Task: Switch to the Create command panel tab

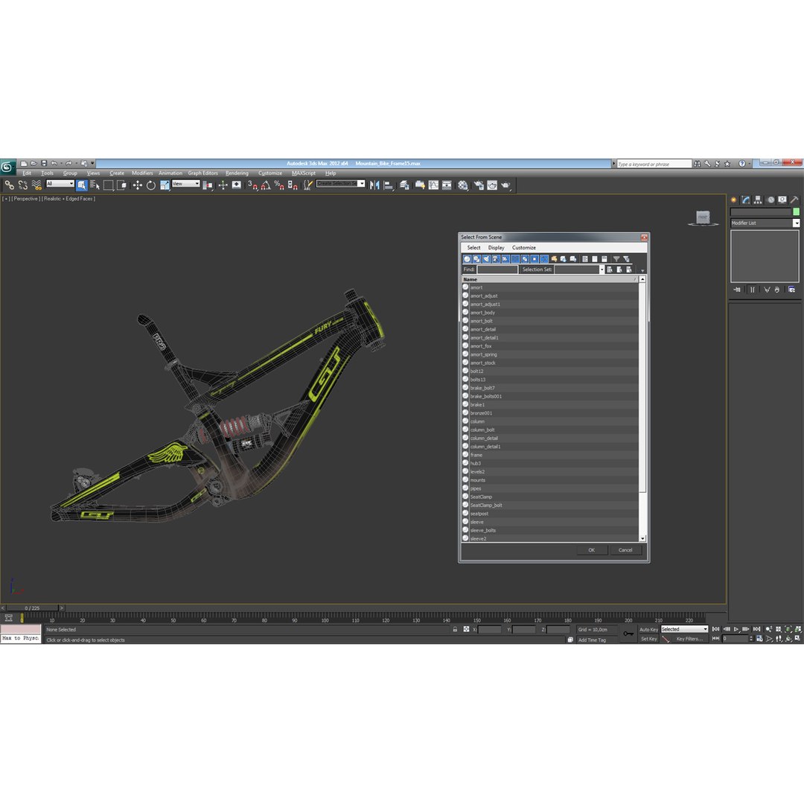Action: [x=734, y=200]
